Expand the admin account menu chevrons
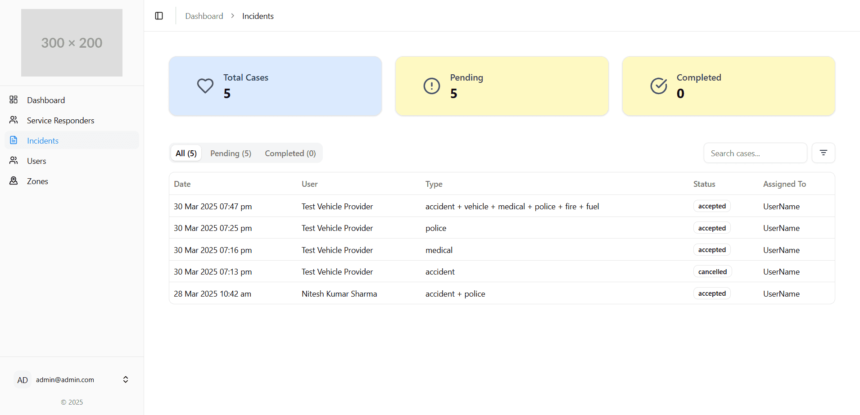Viewport: 860px width, 415px height. coord(126,379)
